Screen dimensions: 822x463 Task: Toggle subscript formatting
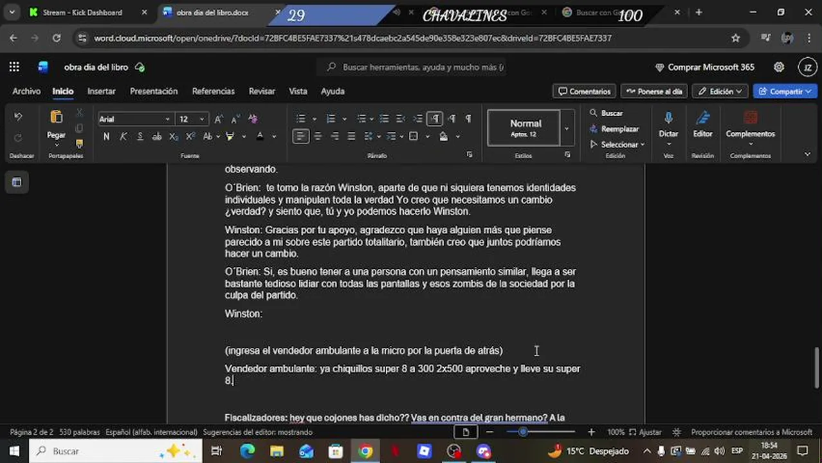tap(174, 136)
